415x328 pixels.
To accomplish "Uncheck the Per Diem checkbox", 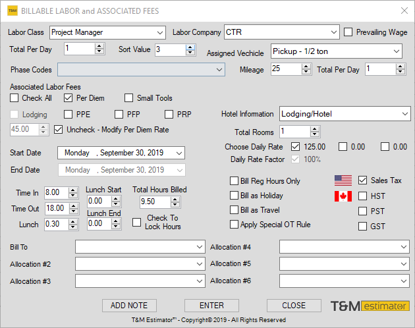I will coord(68,98).
